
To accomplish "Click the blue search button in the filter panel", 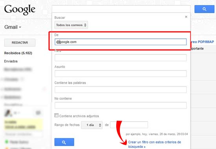I will pos(64,142).
